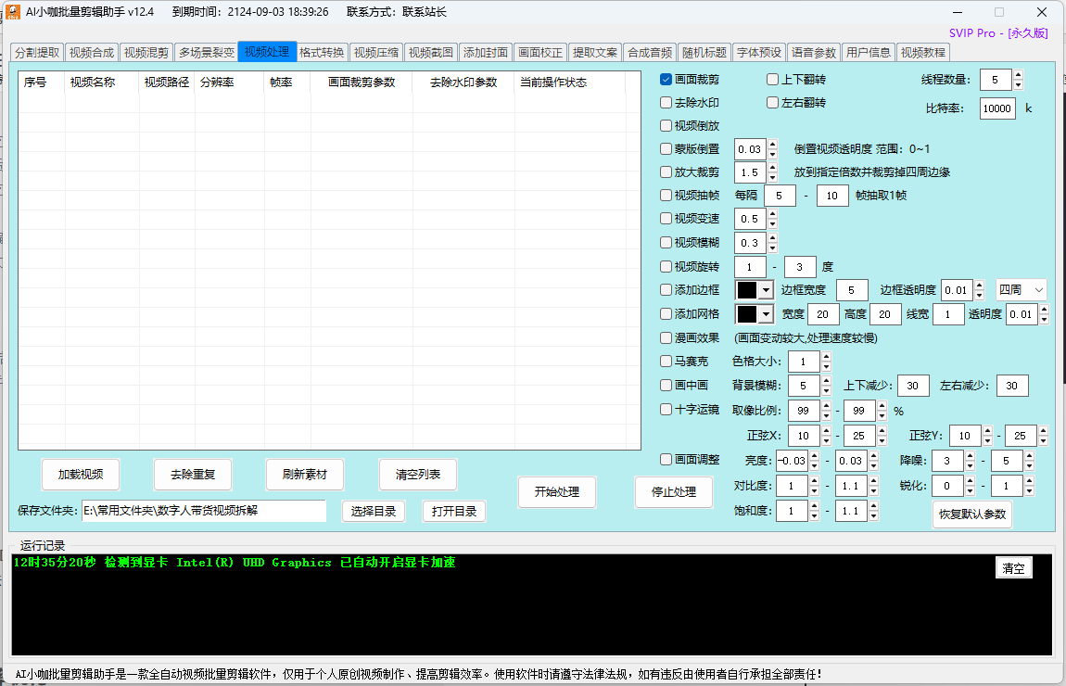Click the 上下减少 input field

coord(913,386)
